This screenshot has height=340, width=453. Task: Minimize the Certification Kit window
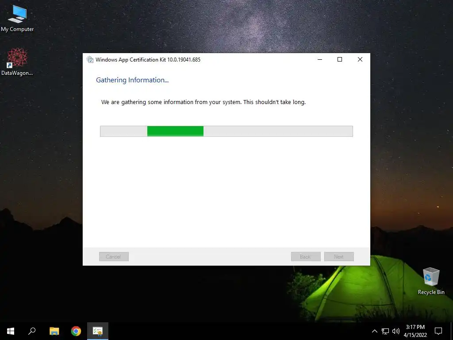click(x=320, y=60)
